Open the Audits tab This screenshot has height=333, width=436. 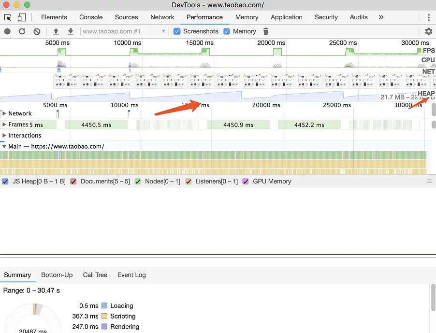tap(359, 17)
